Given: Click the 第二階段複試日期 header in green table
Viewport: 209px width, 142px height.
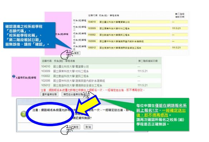Looking at the screenshot, I should [148, 61].
